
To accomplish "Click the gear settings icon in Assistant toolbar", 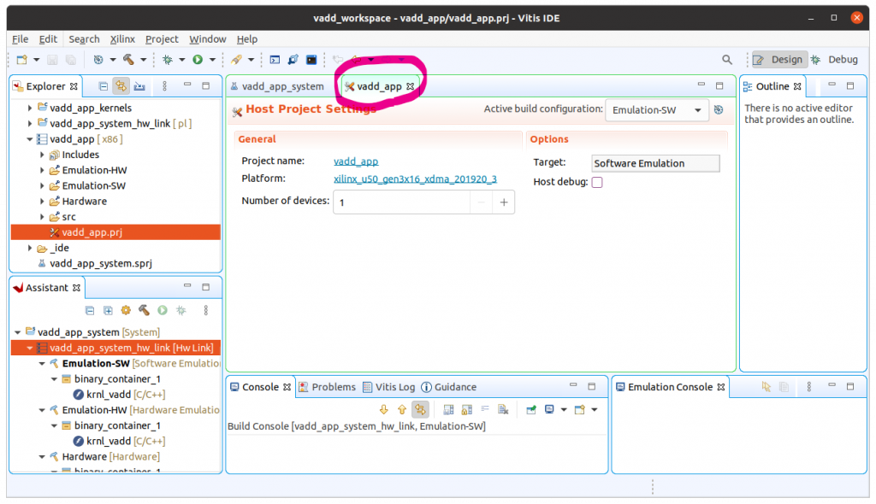I will point(126,310).
